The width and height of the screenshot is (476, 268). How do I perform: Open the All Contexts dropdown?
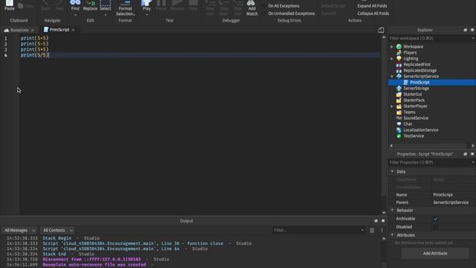tap(57, 230)
